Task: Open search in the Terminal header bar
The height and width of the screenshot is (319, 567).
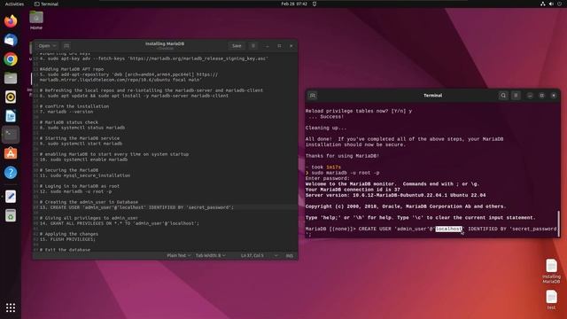Action: (x=503, y=96)
